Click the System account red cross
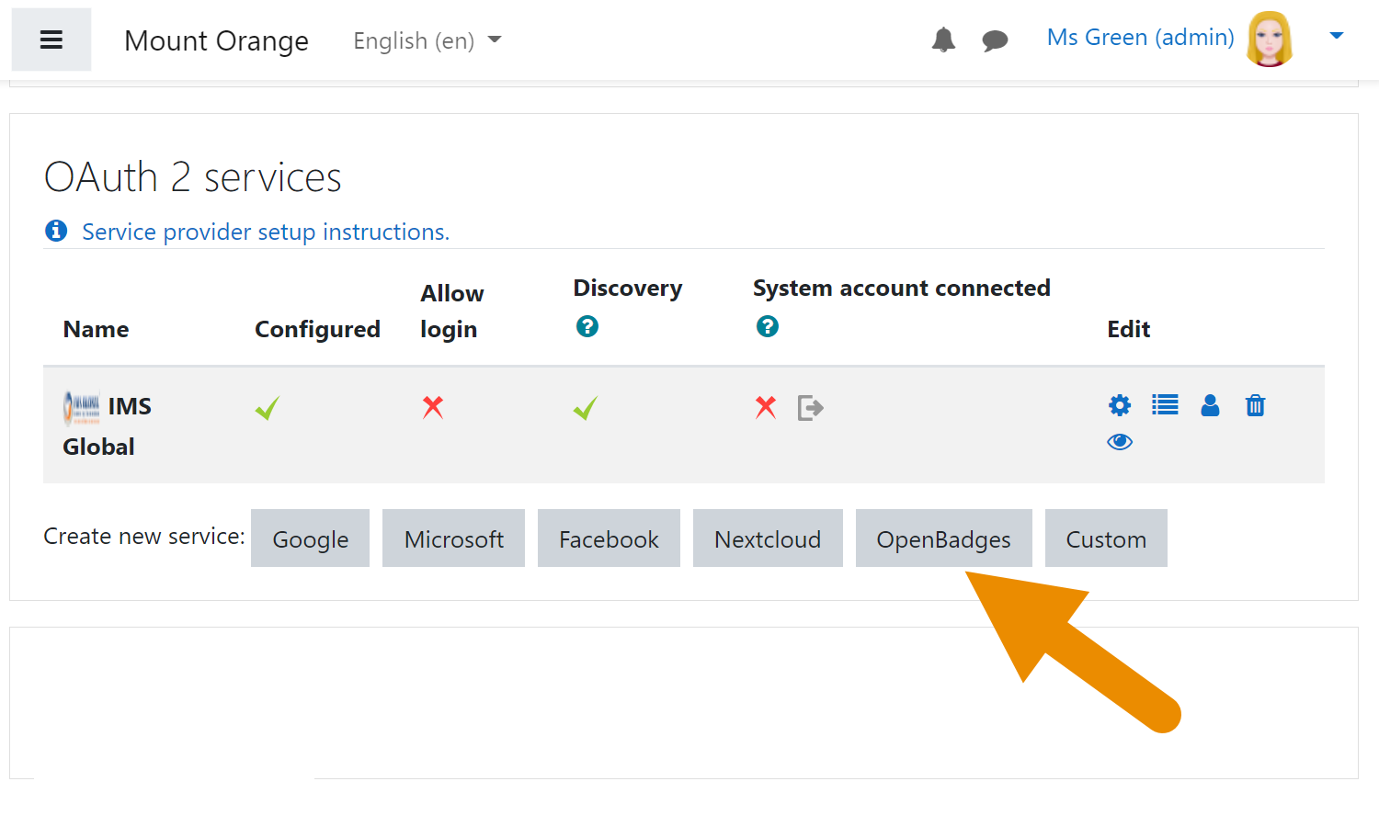 click(766, 406)
